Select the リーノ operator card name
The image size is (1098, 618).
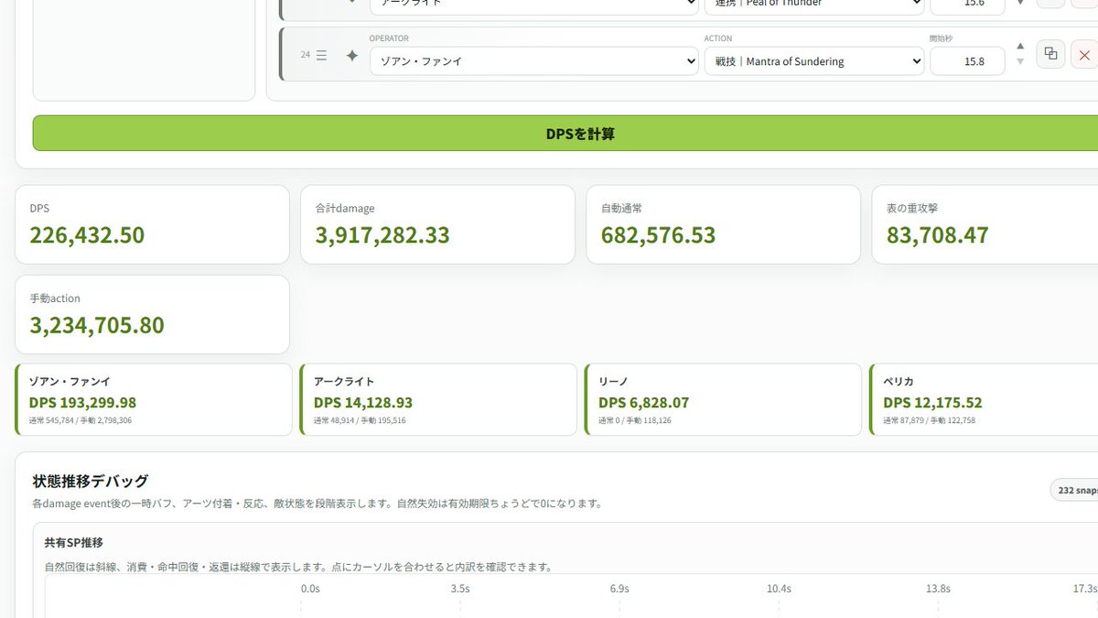[613, 381]
